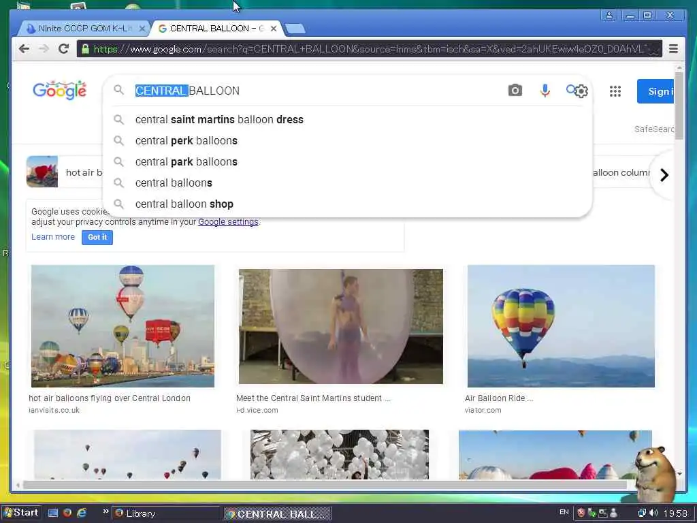Click Show Desktop icon in taskbar
The image size is (697, 523).
pyautogui.click(x=53, y=513)
